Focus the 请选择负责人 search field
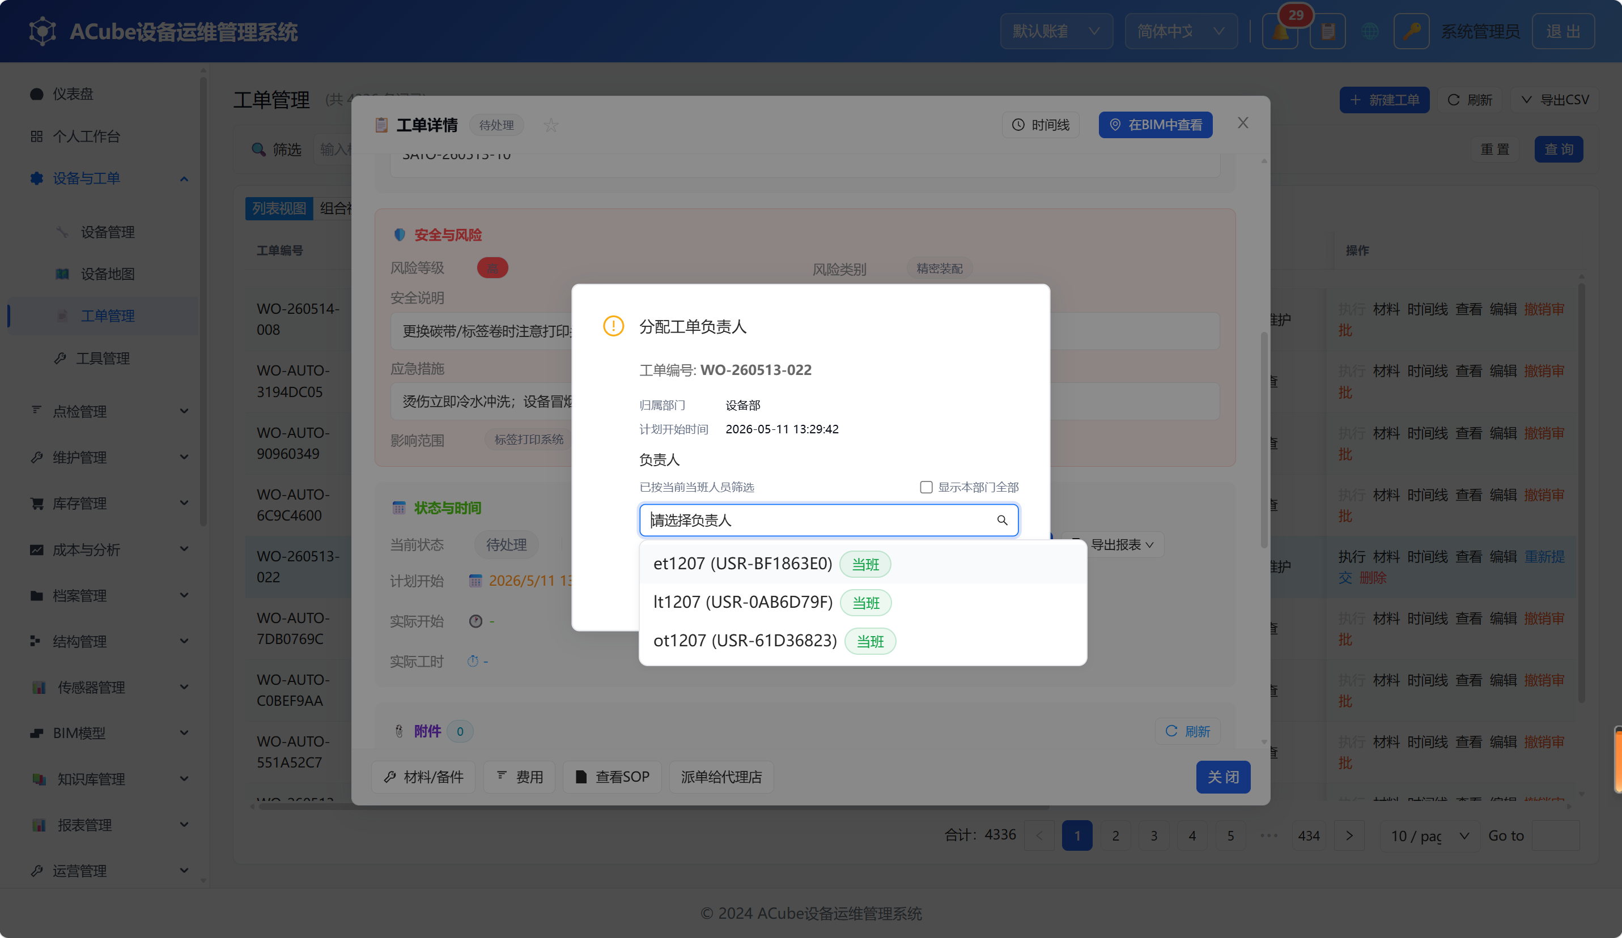Viewport: 1622px width, 938px height. (x=829, y=520)
